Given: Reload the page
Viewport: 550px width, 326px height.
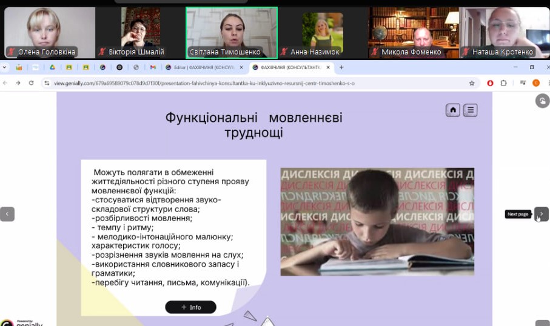Looking at the screenshot, I should click(x=31, y=83).
